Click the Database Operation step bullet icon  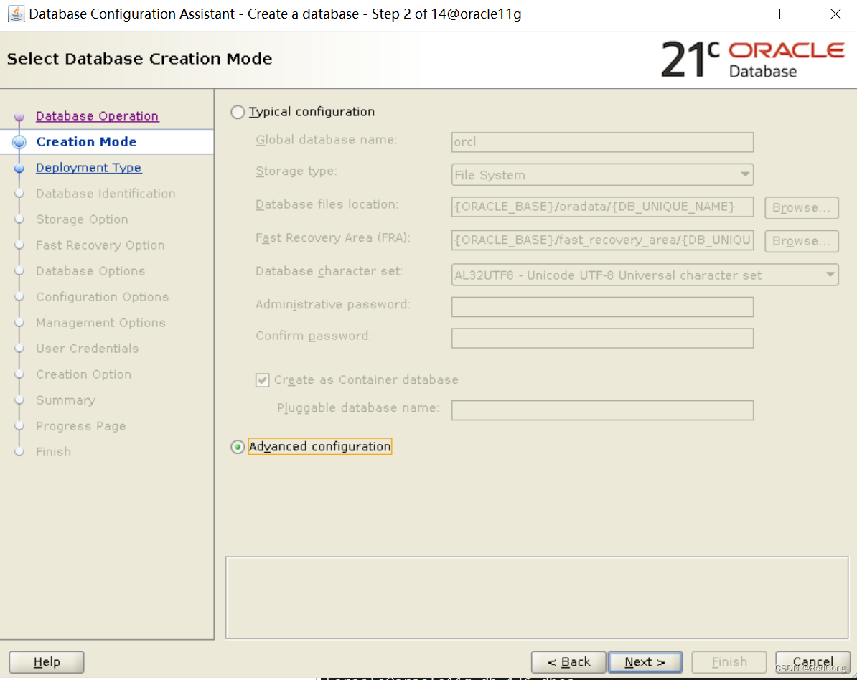click(x=19, y=116)
